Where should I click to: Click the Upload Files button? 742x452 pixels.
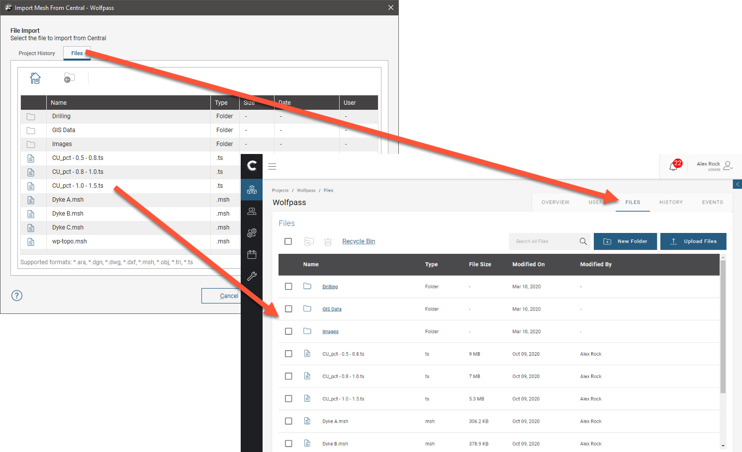point(693,241)
